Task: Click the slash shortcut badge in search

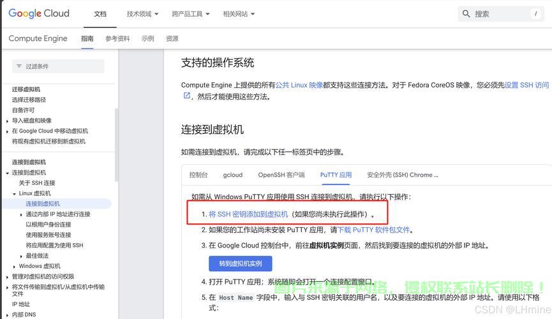Action: 536,14
